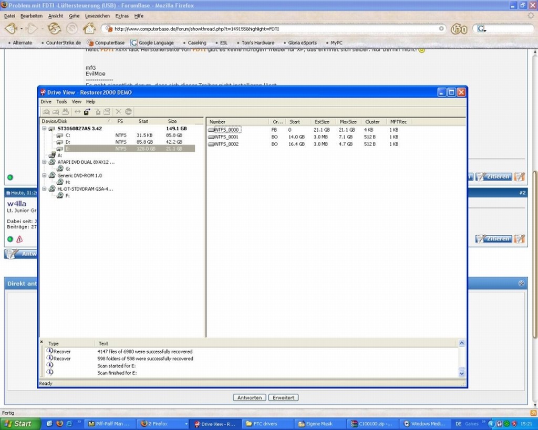Click the '4147 files of 6980' log entry
The image size is (538, 430).
(145, 352)
